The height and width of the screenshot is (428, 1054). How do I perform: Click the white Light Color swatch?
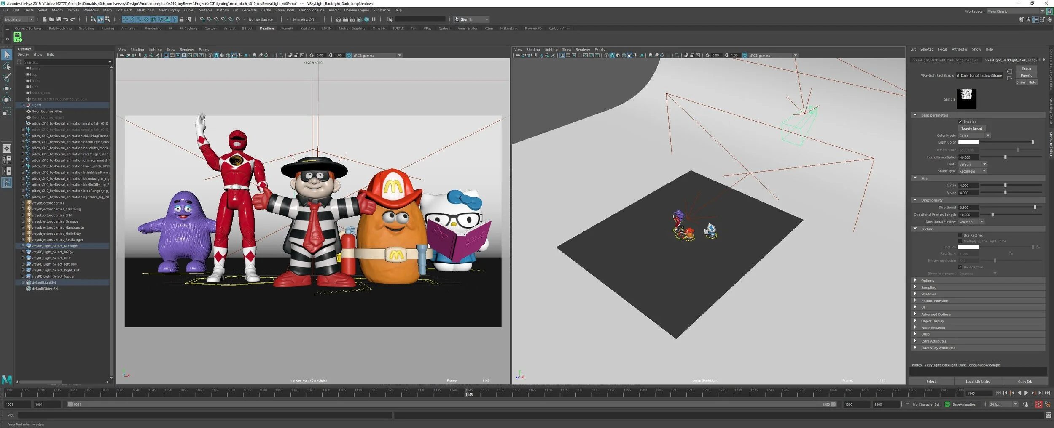pos(968,142)
